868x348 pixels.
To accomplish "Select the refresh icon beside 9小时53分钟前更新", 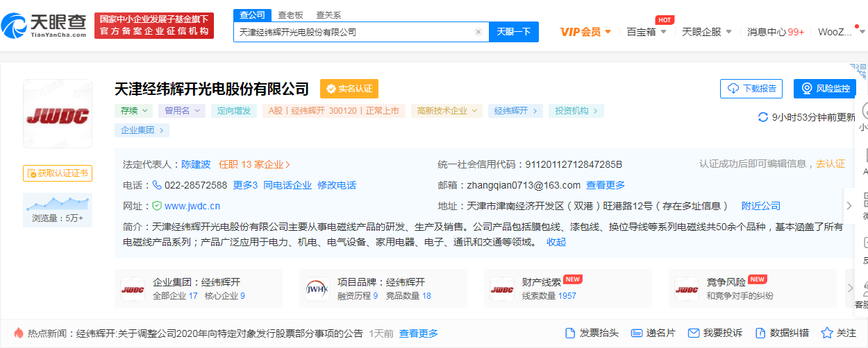I will tap(763, 117).
